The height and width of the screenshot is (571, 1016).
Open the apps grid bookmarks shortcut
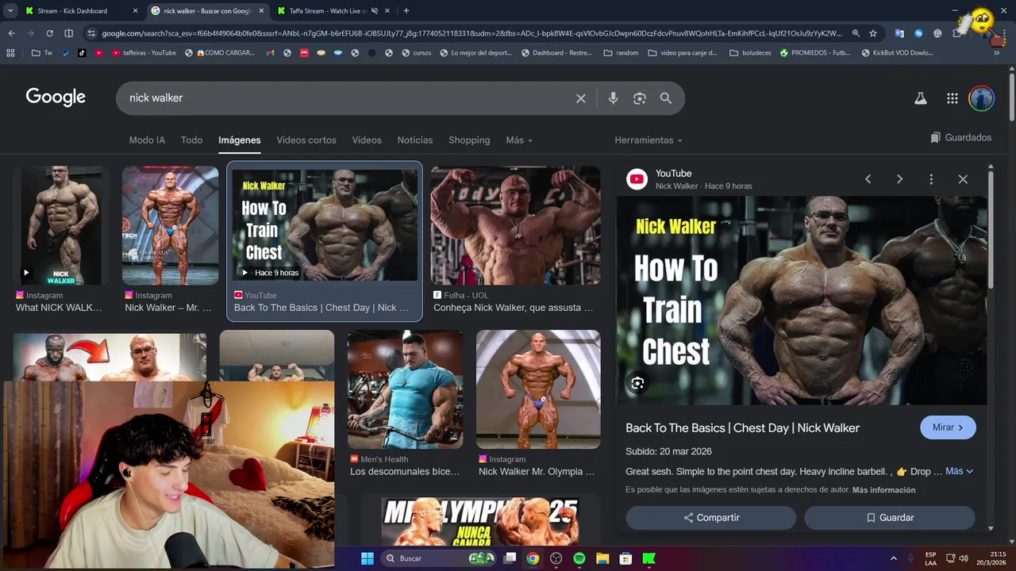[x=10, y=53]
